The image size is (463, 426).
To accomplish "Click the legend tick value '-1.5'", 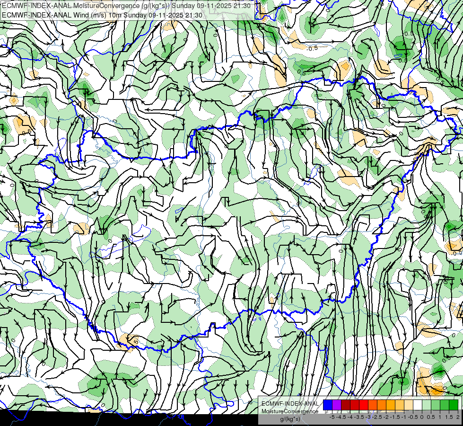I will pos(395,417).
